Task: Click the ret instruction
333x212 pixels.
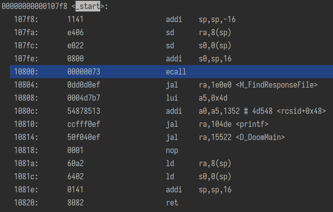Action: click(x=172, y=203)
